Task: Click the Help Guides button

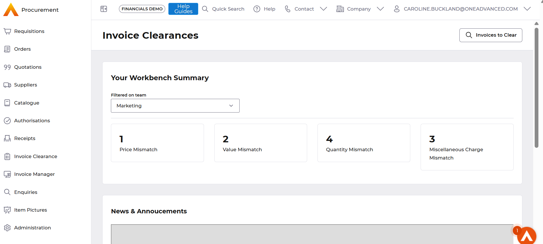Action: pyautogui.click(x=183, y=9)
